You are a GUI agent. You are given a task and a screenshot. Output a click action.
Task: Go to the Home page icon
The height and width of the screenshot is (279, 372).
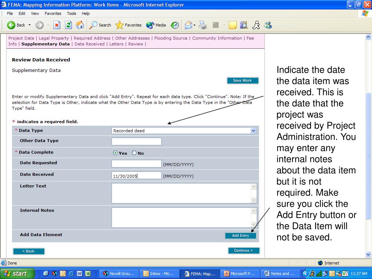80,25
